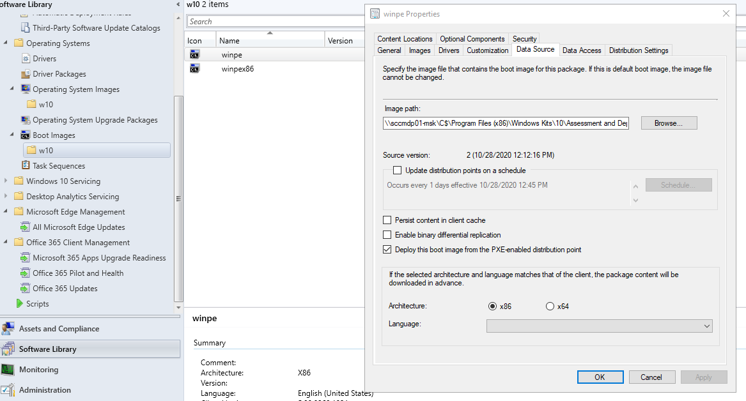Click the Office 365 Updates icon
The width and height of the screenshot is (746, 401).
coord(25,289)
